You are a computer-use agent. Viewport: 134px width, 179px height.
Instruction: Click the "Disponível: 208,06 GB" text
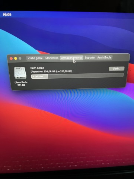(x=51, y=72)
